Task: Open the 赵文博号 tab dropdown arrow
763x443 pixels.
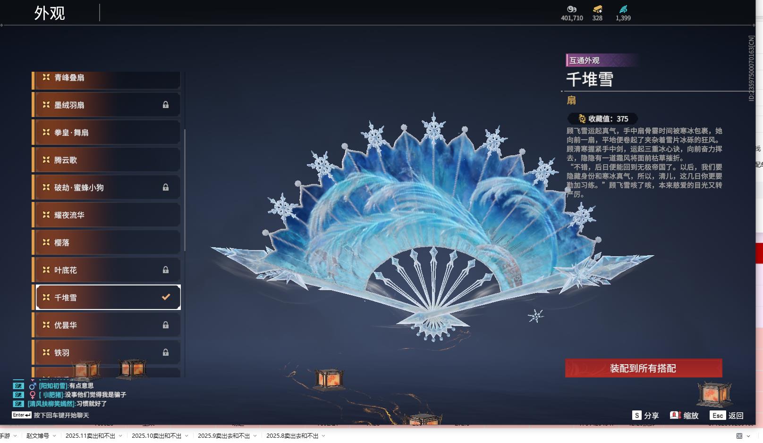Action: [x=54, y=436]
